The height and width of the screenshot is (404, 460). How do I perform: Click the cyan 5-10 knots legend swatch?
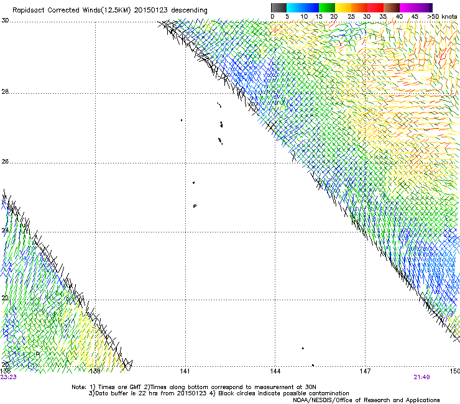point(295,7)
